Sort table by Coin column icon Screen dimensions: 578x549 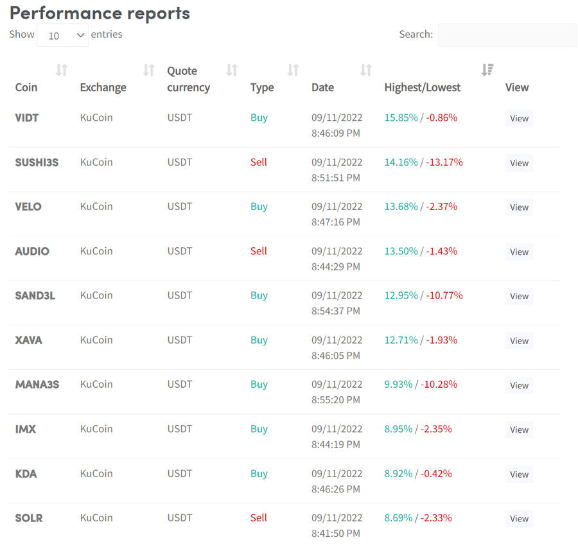tap(62, 70)
